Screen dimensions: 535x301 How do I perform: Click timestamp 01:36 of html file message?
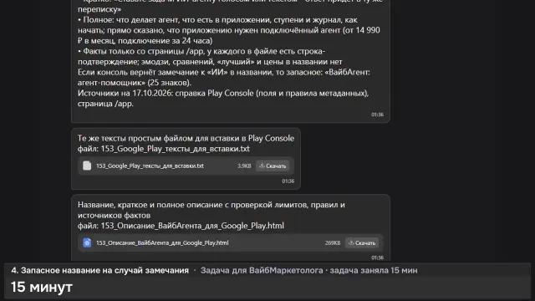coord(377,258)
